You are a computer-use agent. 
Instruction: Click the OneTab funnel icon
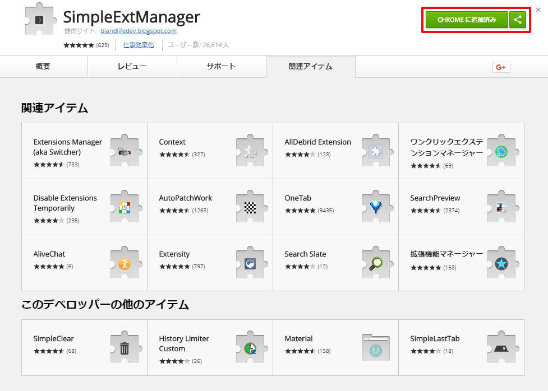click(377, 207)
